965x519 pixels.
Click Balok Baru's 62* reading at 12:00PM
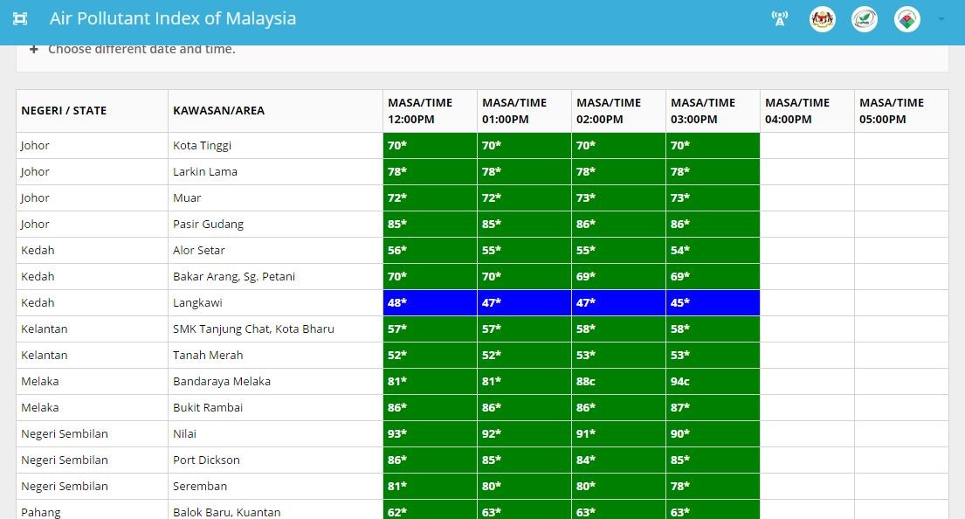[430, 510]
